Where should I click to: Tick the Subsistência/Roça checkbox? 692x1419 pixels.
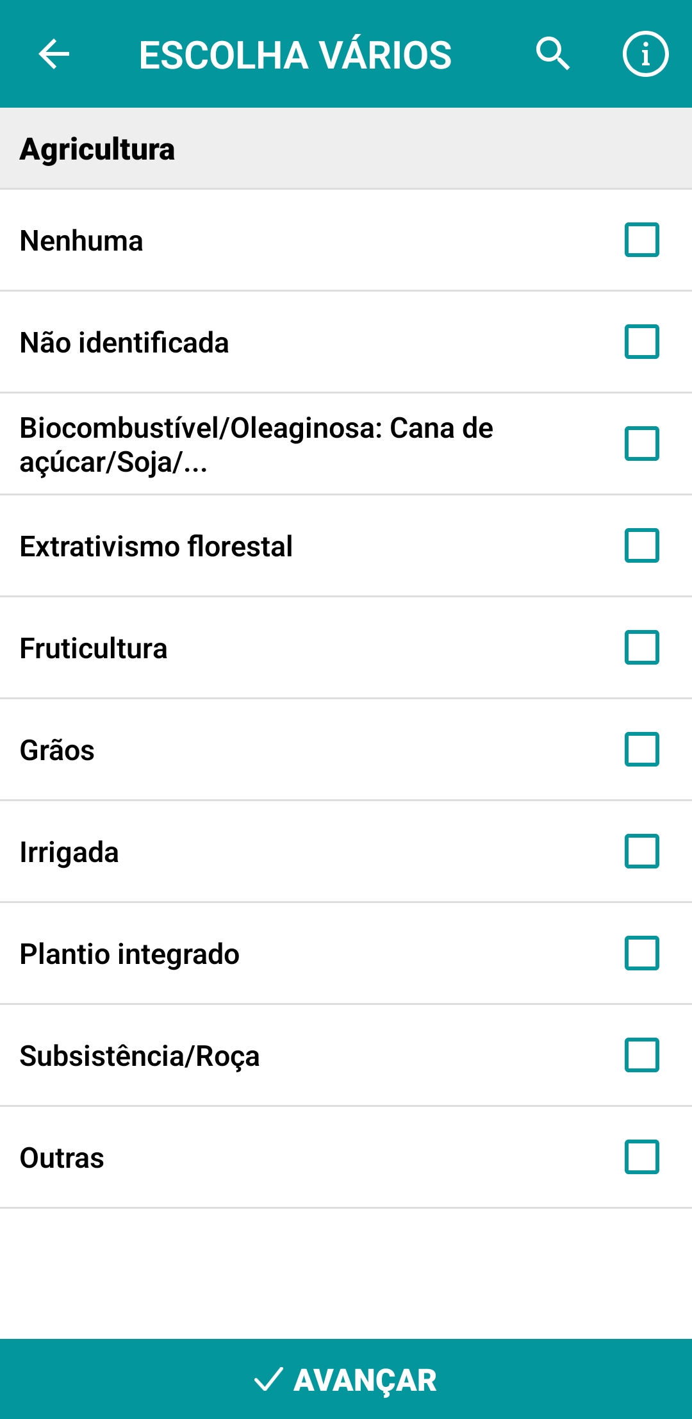641,1055
